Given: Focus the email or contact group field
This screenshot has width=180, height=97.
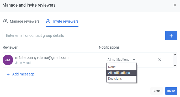Looking at the screenshot, I should (84, 35).
